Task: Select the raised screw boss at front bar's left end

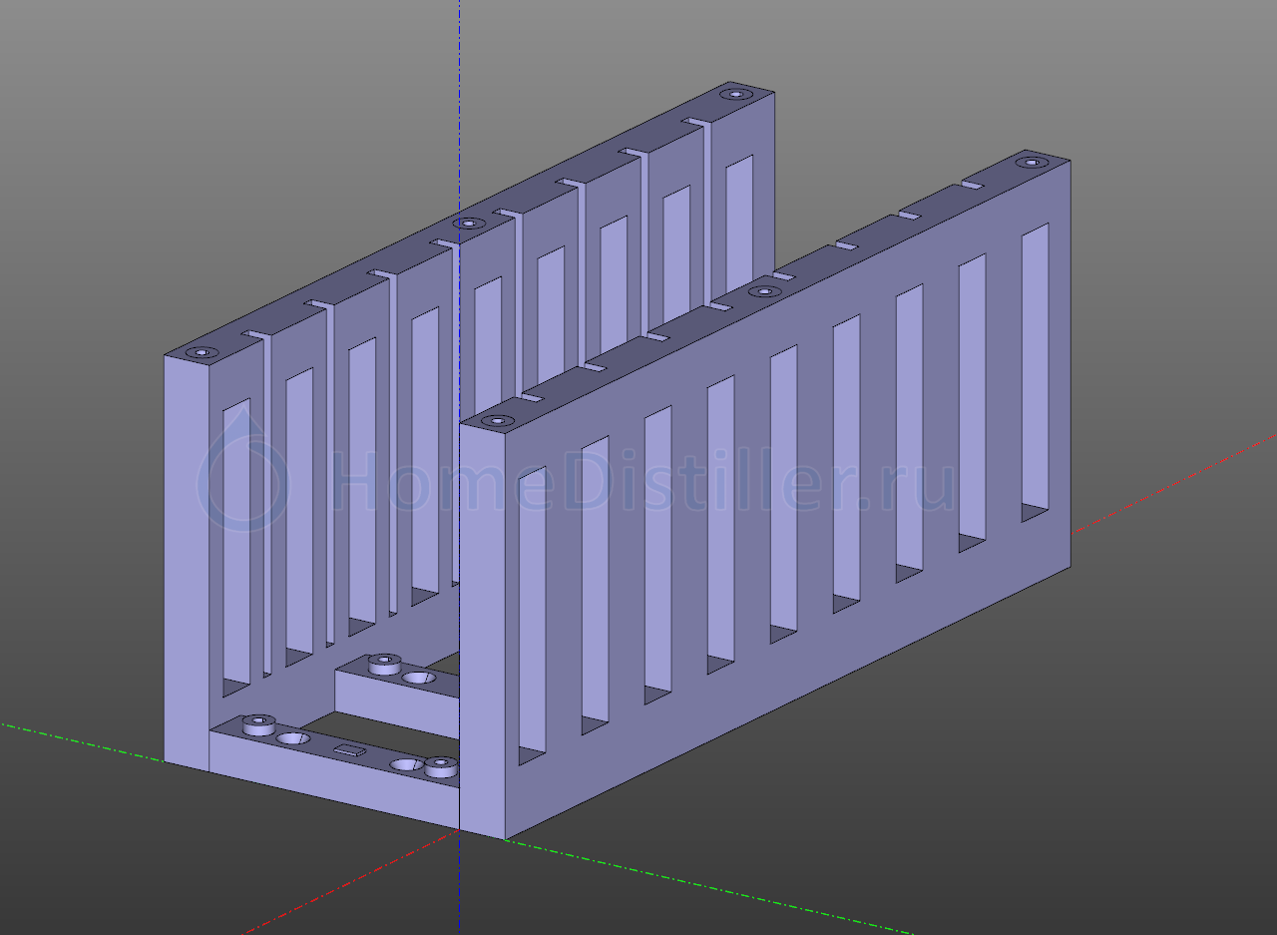Action: [259, 722]
